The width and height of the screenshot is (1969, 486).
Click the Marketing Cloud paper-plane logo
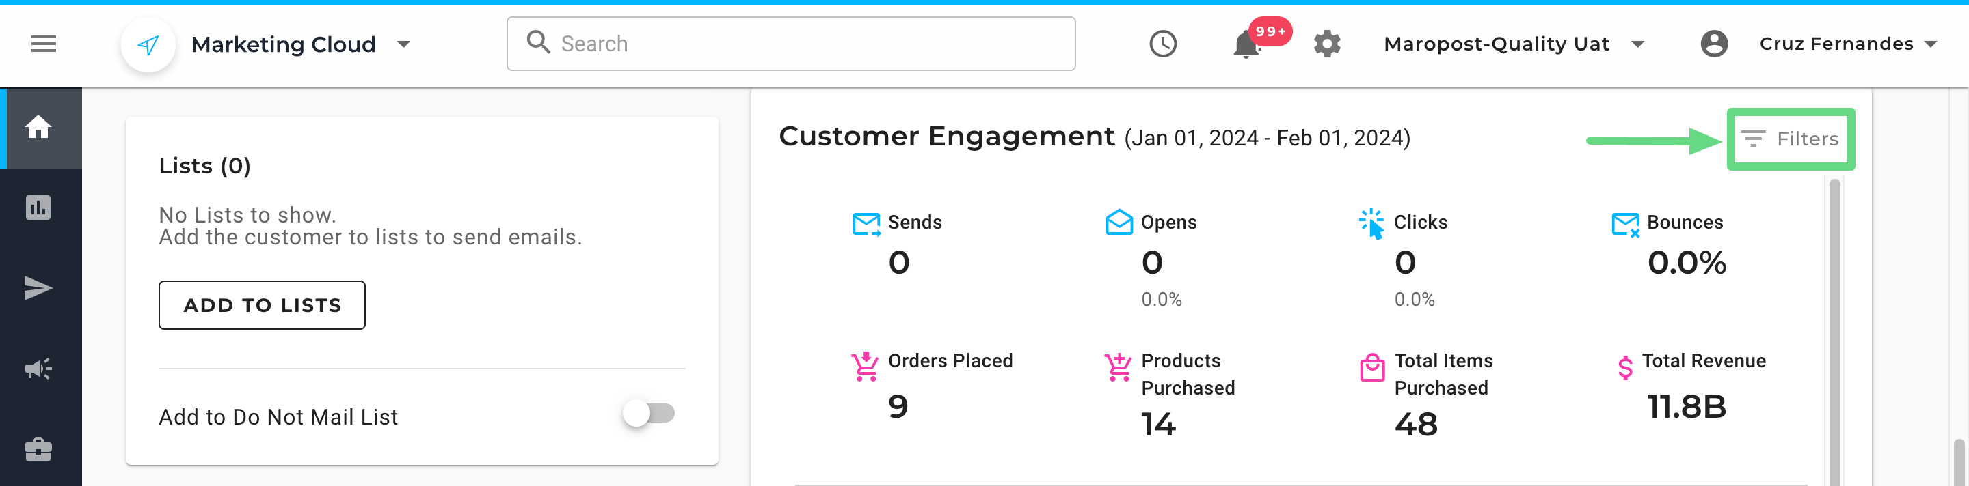[148, 45]
